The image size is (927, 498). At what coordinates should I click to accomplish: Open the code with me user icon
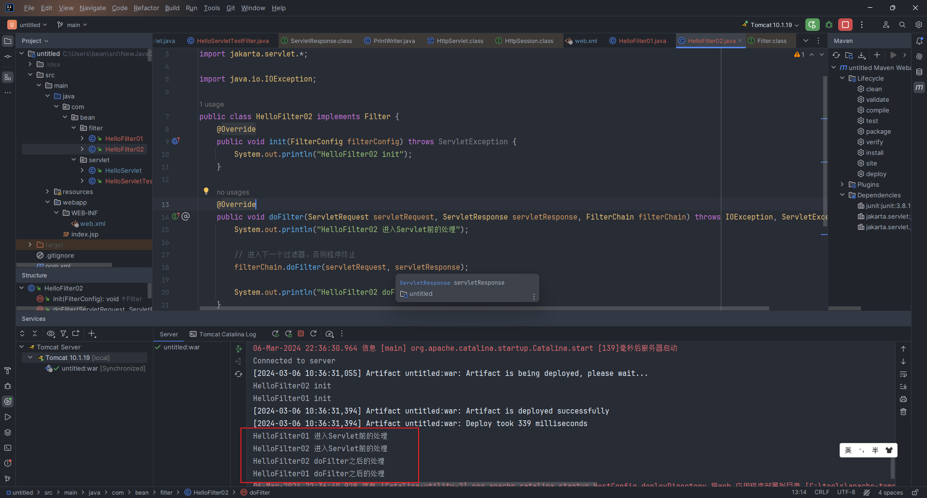pyautogui.click(x=886, y=25)
